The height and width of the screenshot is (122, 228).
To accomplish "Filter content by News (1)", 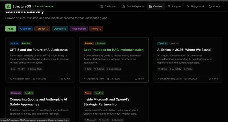I will [96, 29].
